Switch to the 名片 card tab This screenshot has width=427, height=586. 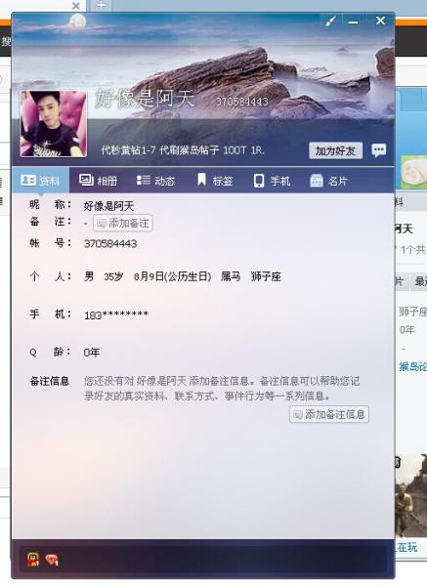(329, 181)
